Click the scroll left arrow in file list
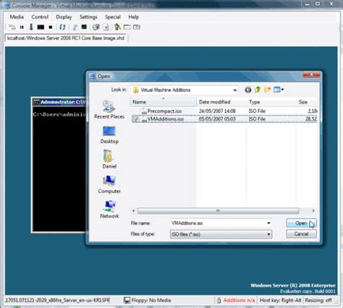Image resolution: width=343 pixels, height=308 pixels. pos(133,211)
